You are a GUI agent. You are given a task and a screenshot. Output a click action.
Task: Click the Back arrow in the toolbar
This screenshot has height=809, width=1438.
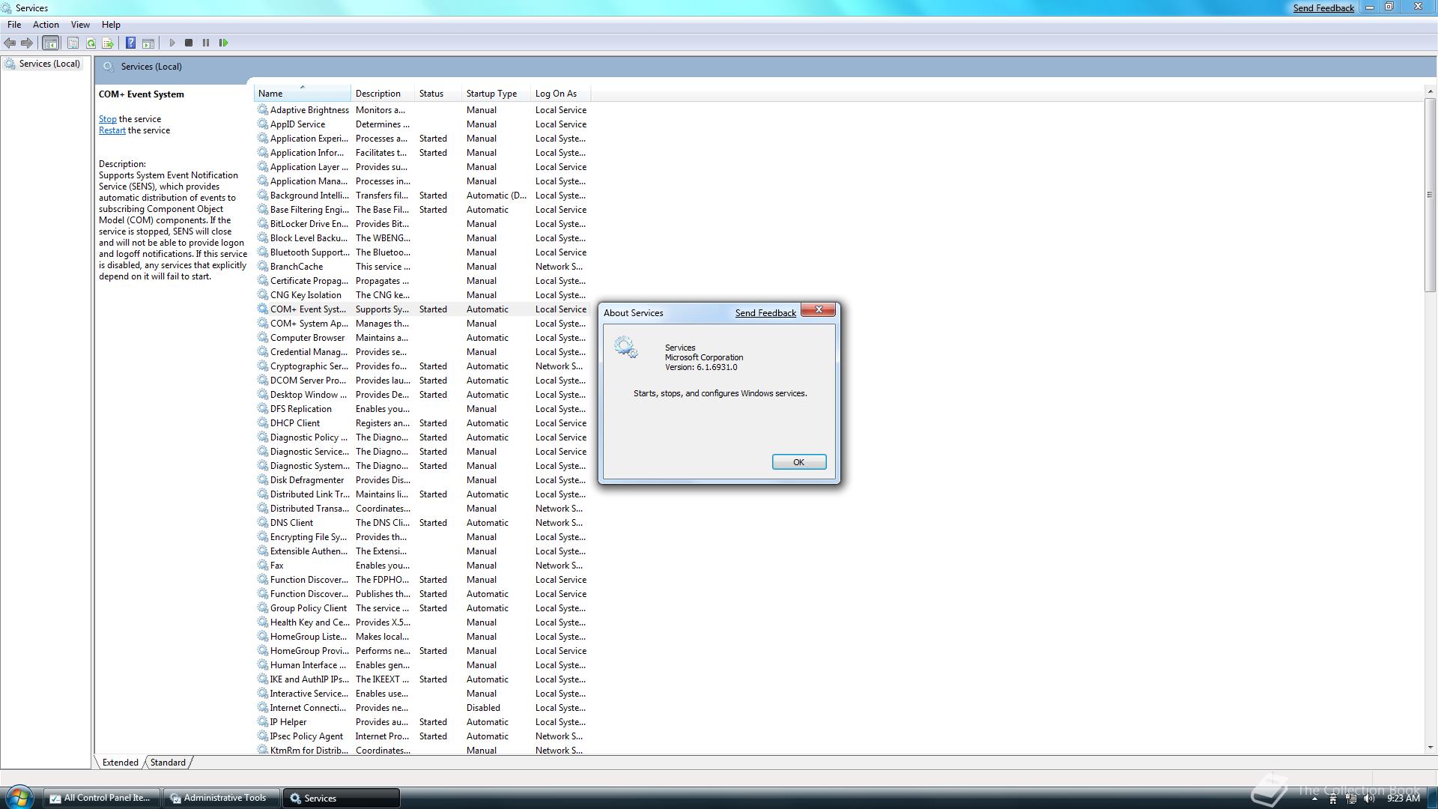(10, 43)
